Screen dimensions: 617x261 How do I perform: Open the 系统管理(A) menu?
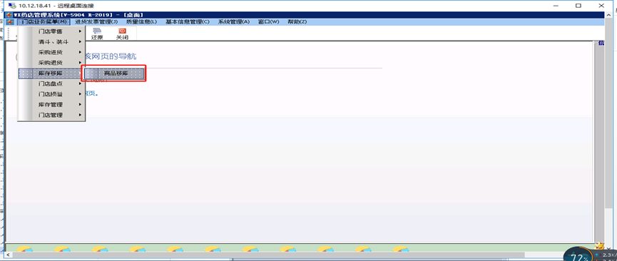point(234,21)
